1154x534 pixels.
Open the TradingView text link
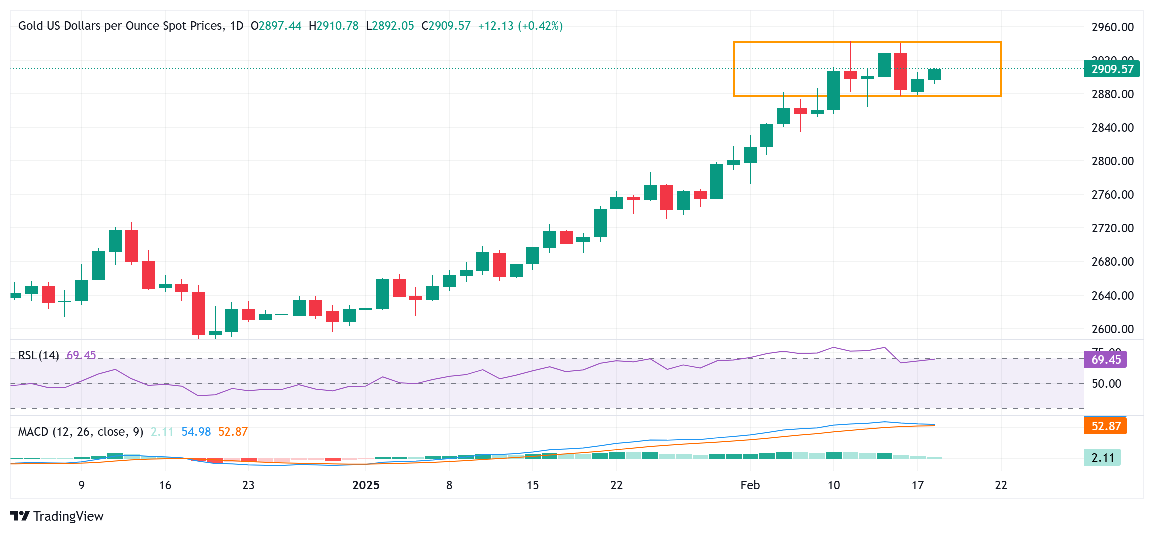(68, 516)
